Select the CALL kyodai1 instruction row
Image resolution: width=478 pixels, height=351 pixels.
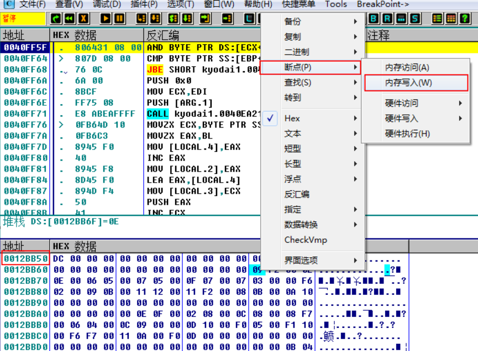131,114
